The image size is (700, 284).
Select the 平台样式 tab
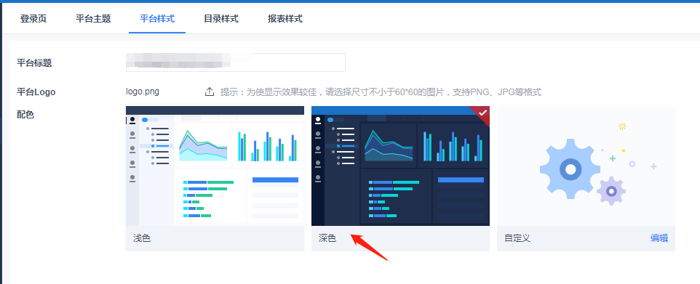point(157,19)
